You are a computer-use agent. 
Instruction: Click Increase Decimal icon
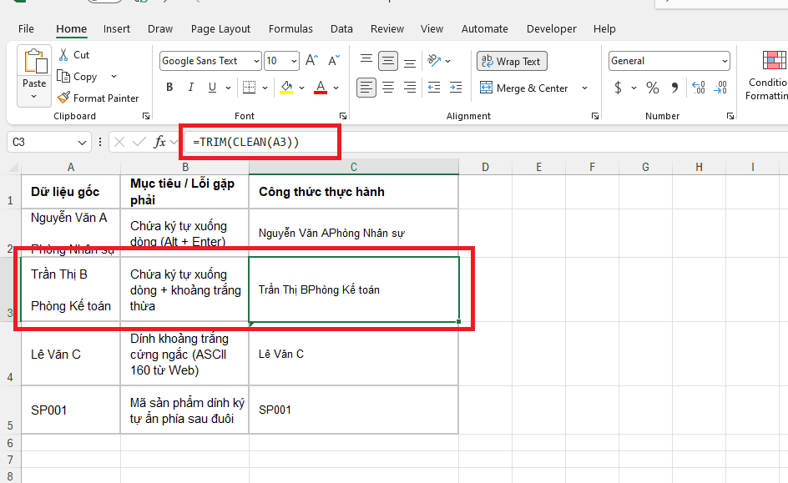[x=699, y=88]
